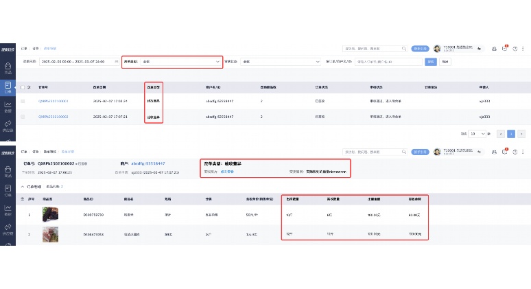
Task: Click blue guide pill button on order detail page
Action: click(x=421, y=152)
